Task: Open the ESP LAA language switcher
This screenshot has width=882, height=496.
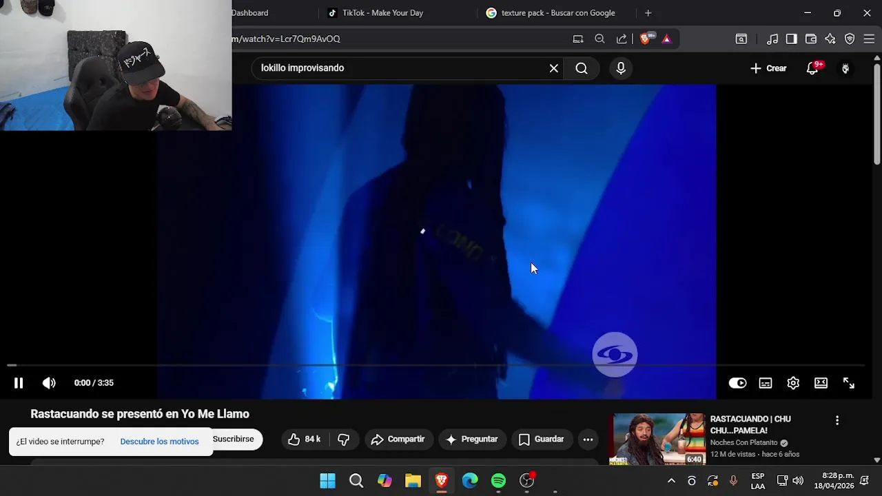Action: pos(758,481)
